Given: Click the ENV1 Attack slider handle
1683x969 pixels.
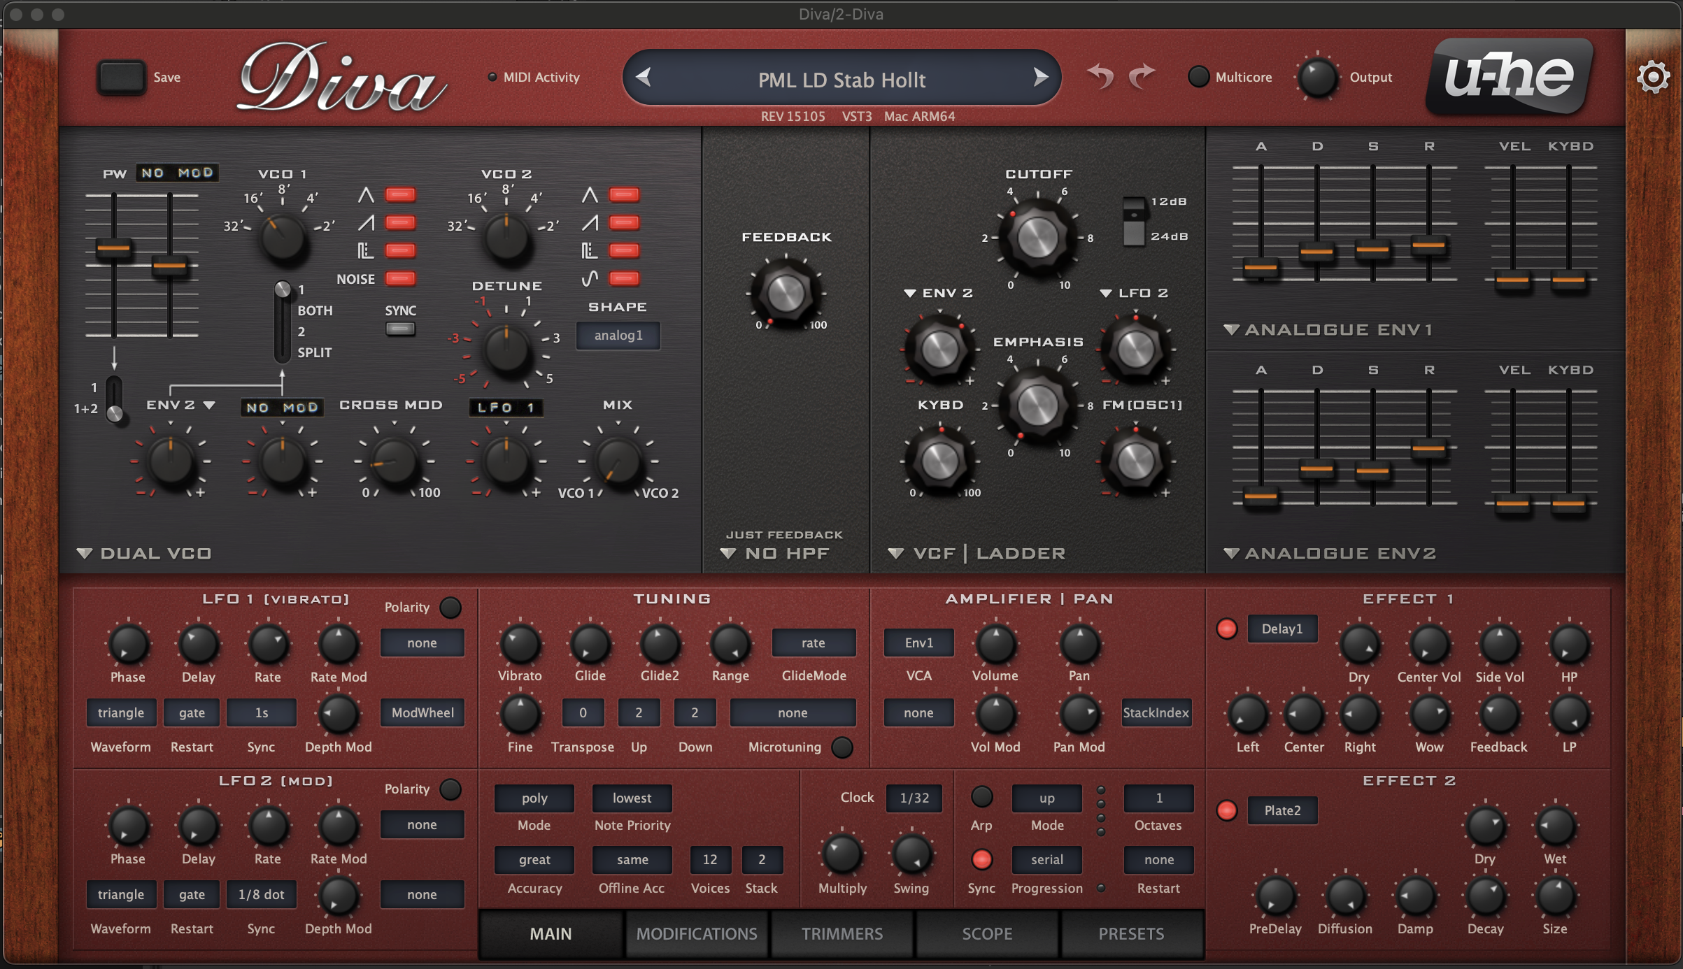Looking at the screenshot, I should pyautogui.click(x=1261, y=267).
